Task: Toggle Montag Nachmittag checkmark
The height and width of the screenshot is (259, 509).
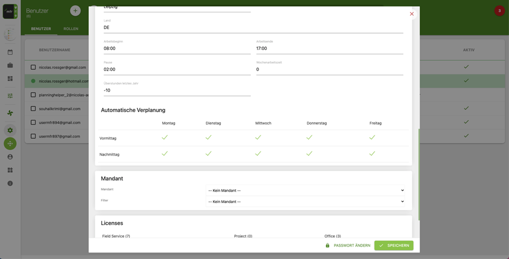Action: (165, 153)
